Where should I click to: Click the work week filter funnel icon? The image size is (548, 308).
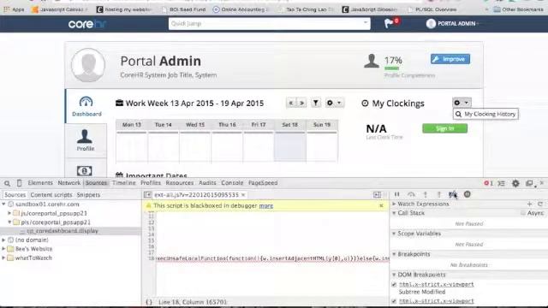point(316,103)
